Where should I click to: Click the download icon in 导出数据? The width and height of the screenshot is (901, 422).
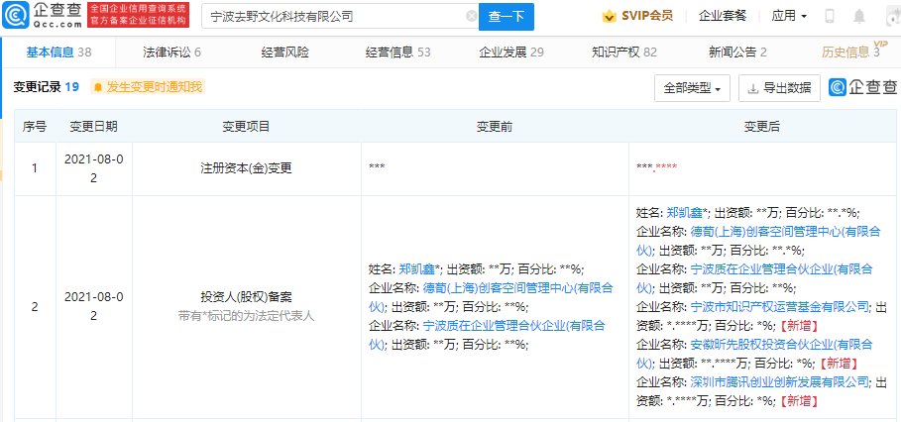752,88
